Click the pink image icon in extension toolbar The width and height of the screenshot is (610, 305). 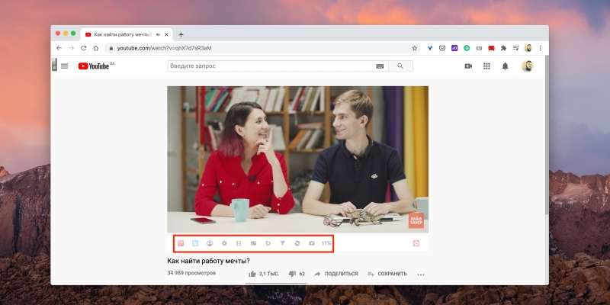(181, 243)
